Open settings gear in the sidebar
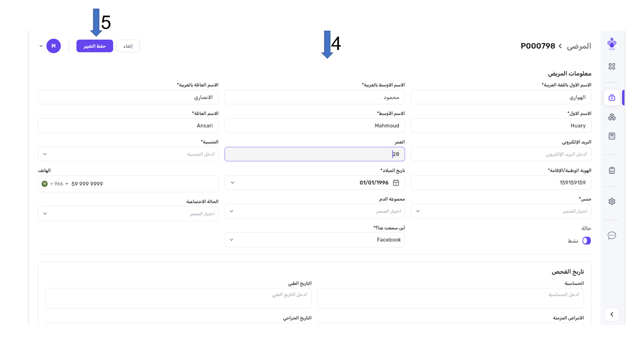 [x=612, y=201]
